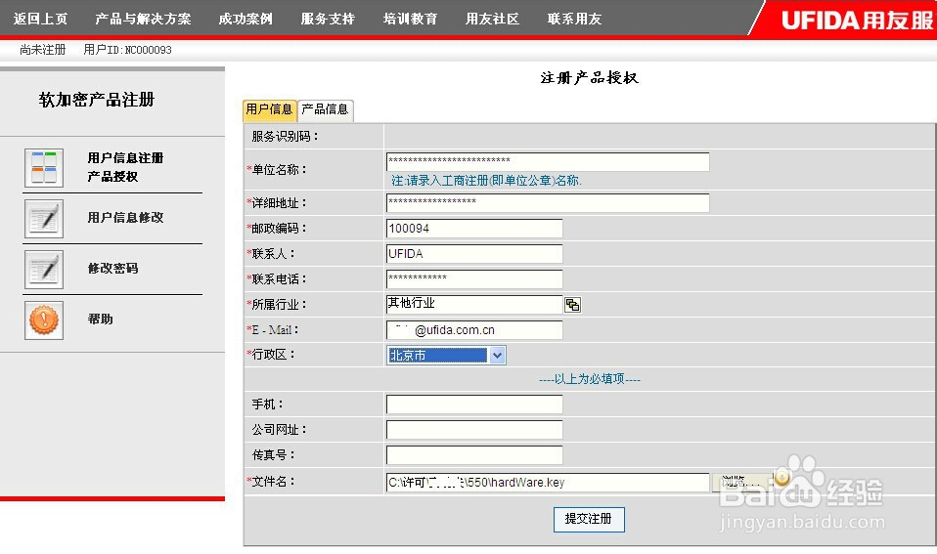This screenshot has height=554, width=937.
Task: Switch to the 产品信息 tab
Action: pyautogui.click(x=325, y=109)
